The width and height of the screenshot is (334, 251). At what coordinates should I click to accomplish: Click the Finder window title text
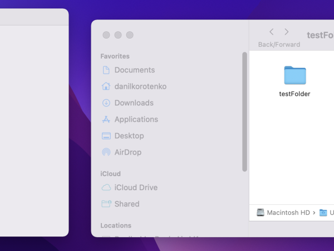[320, 35]
